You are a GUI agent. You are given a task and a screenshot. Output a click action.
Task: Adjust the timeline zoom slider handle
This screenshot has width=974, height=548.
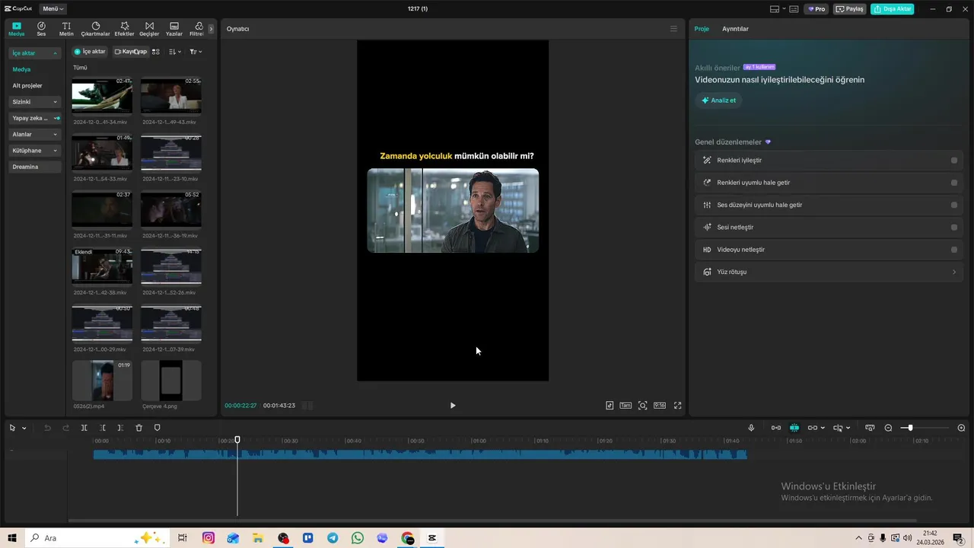[910, 428]
